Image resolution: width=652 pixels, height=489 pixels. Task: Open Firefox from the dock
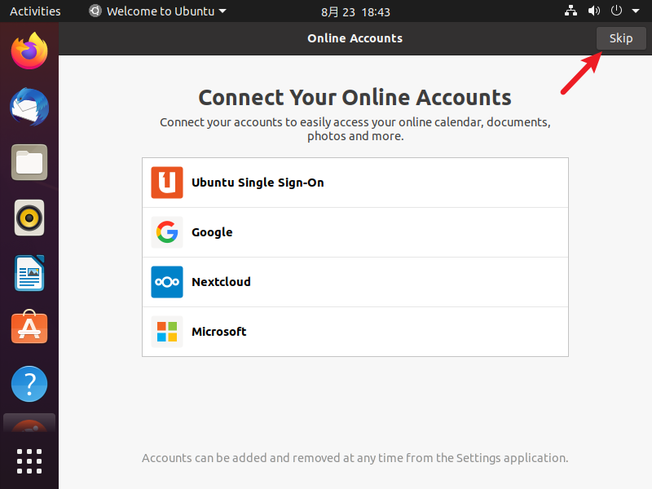point(29,51)
